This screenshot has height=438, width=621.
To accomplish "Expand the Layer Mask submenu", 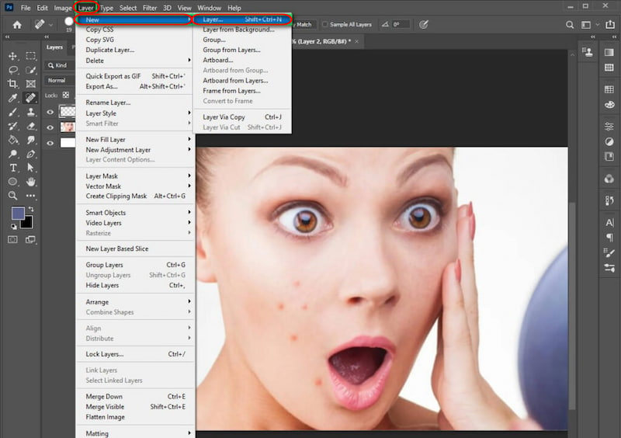I will 135,176.
